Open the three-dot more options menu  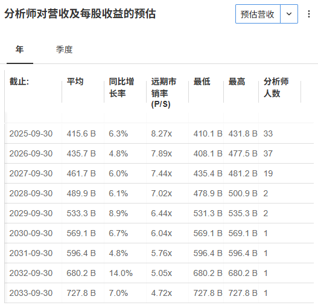[x=309, y=14]
